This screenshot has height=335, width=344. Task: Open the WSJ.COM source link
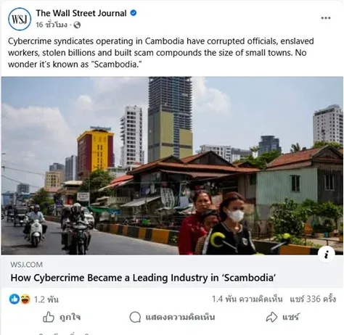27,265
